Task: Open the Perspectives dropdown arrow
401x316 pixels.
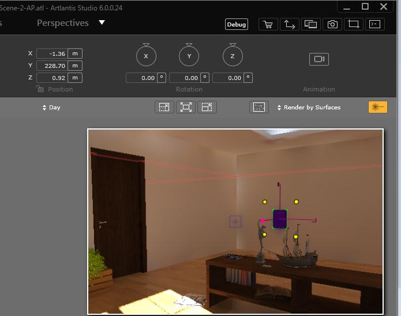Action: pyautogui.click(x=102, y=22)
